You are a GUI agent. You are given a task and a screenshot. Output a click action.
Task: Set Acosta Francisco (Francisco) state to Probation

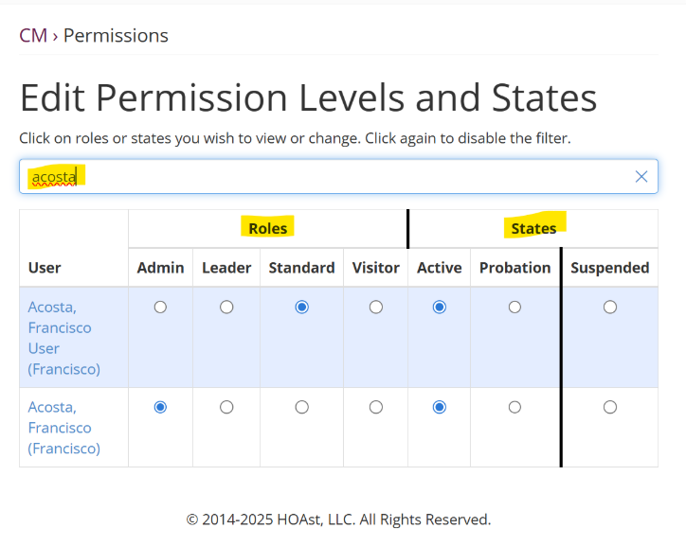(514, 407)
